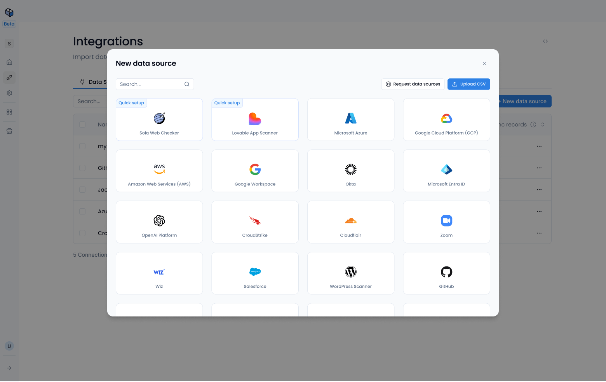Choose the Zoom data source

click(x=446, y=222)
